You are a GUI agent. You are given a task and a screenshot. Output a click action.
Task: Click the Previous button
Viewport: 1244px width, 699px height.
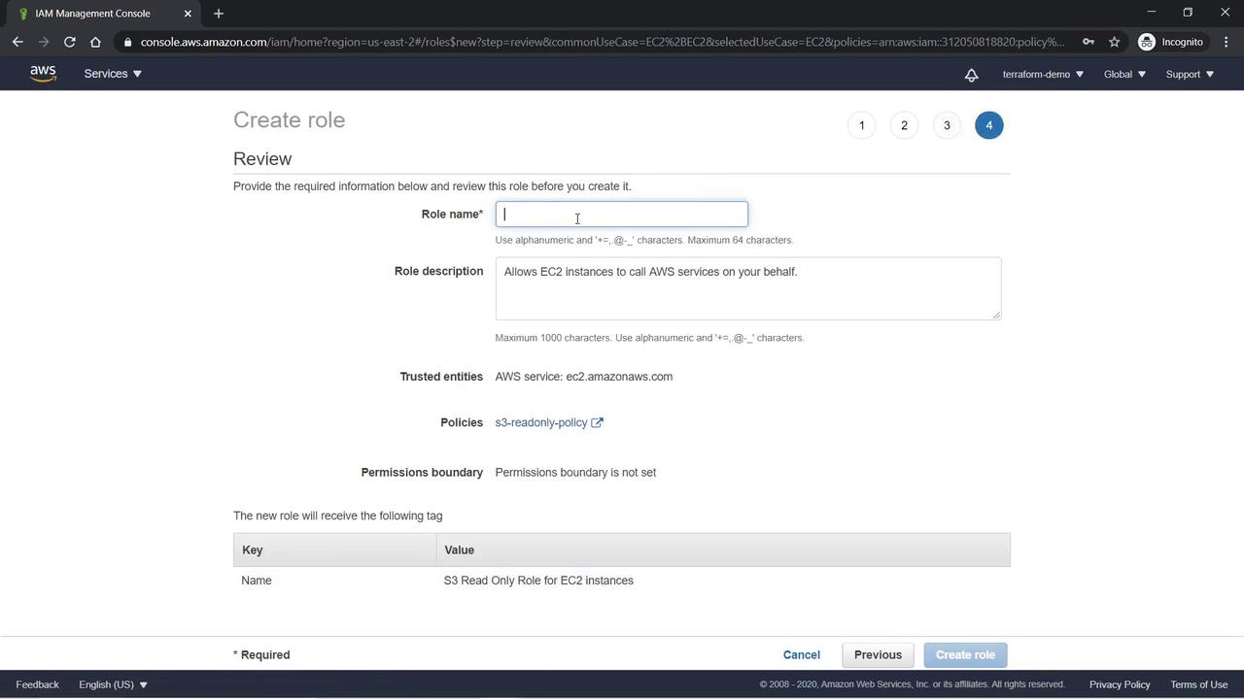[879, 655]
